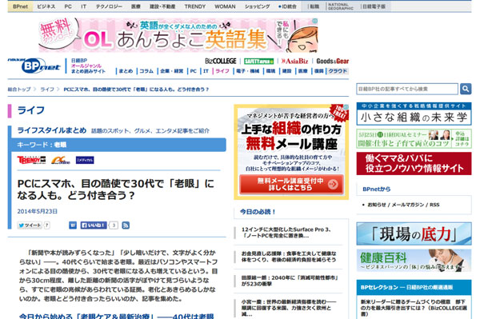Image resolution: width=480 pixels, height=319 pixels.
Task: Click the RSS feed icon
Action: tap(126, 225)
